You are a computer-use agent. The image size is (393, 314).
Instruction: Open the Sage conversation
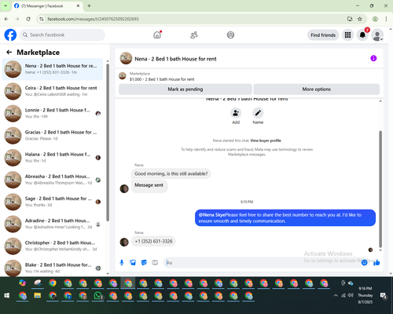click(53, 202)
